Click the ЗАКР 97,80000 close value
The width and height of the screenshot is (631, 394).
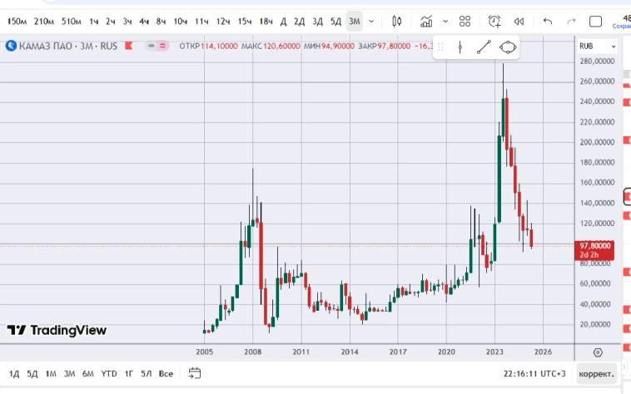pyautogui.click(x=385, y=47)
